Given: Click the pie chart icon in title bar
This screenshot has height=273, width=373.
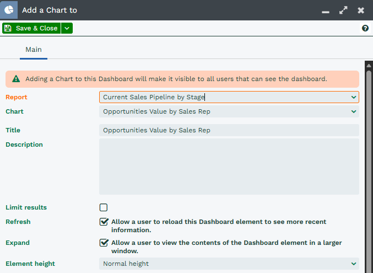Looking at the screenshot, I should 9,10.
